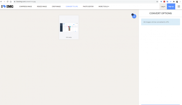Open the browser home page

(x=11, y=2)
